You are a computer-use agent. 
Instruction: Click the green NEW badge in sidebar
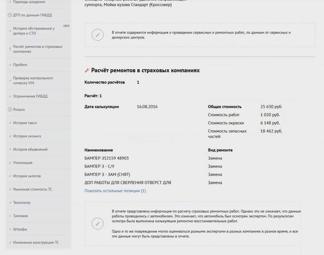tap(66, 26)
